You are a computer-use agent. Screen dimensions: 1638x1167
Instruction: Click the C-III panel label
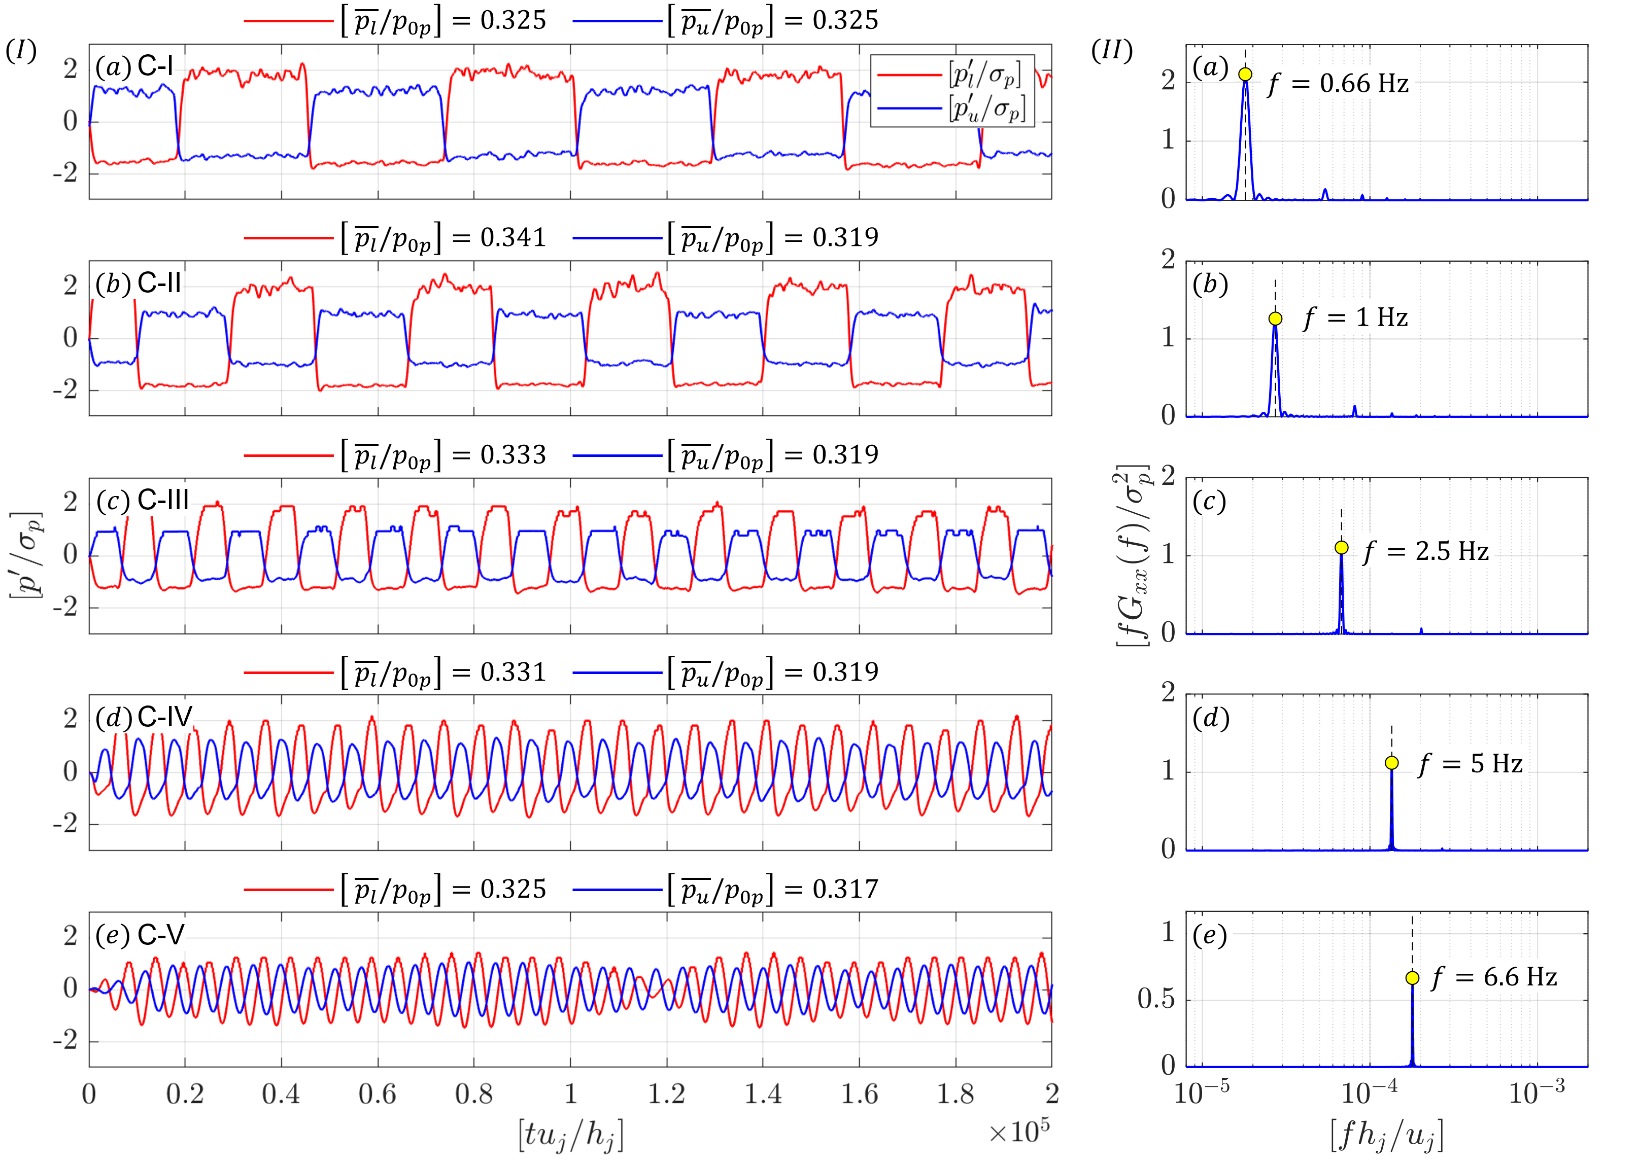coord(163,500)
